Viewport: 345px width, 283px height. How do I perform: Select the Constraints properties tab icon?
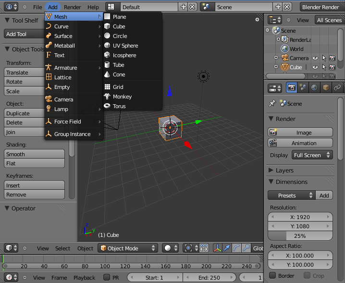click(x=337, y=87)
